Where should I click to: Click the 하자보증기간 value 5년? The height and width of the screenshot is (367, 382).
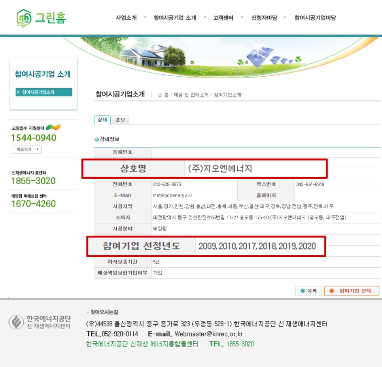157,262
